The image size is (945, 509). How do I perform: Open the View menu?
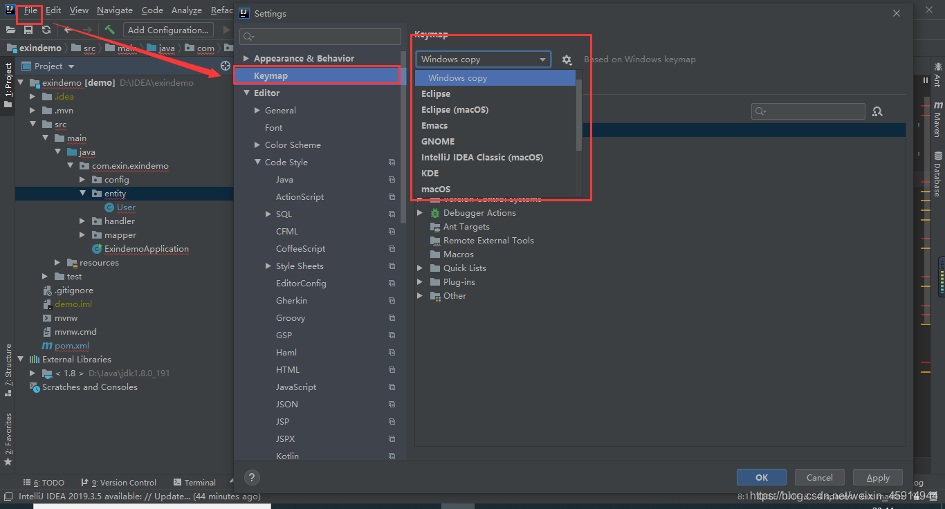point(79,10)
